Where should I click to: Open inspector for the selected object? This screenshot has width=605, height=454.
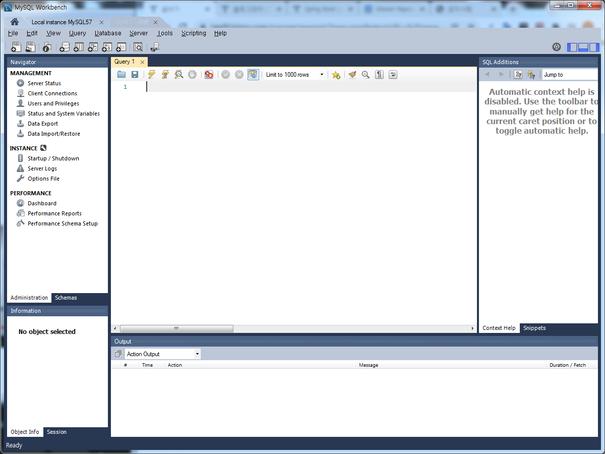coord(47,47)
